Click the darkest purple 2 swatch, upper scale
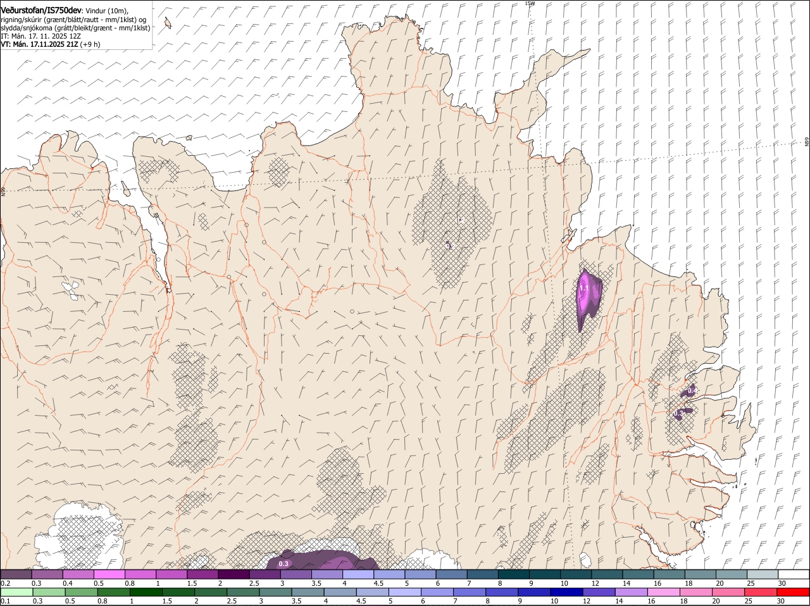 (234, 574)
